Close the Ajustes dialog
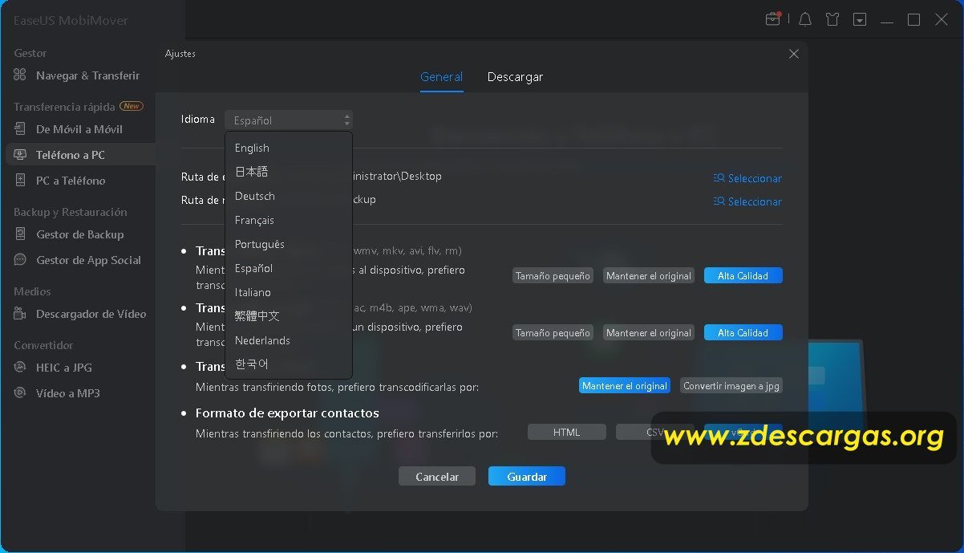Viewport: 964px width, 553px height. pyautogui.click(x=794, y=54)
